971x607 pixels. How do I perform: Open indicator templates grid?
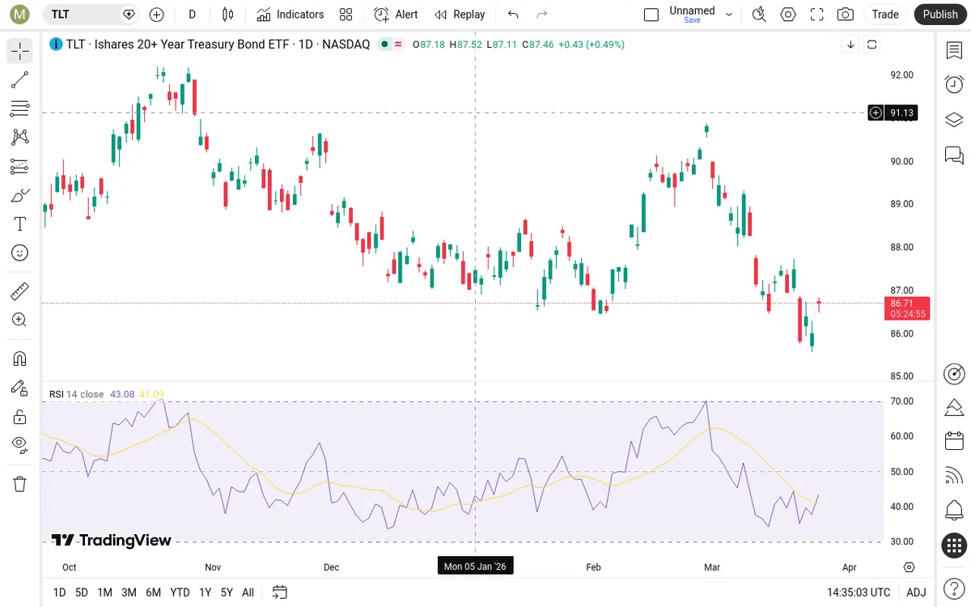[x=346, y=14]
